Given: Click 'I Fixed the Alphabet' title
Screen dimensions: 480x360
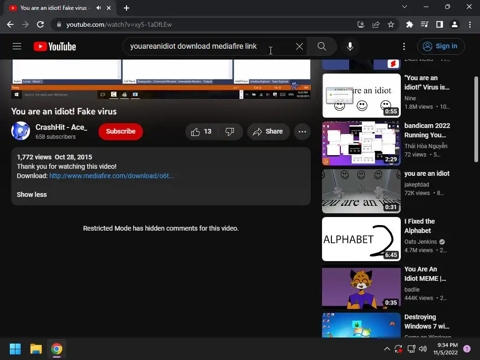Looking at the screenshot, I should (x=420, y=226).
